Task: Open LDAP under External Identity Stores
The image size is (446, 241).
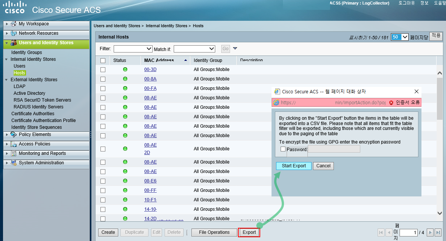Action: coord(19,86)
